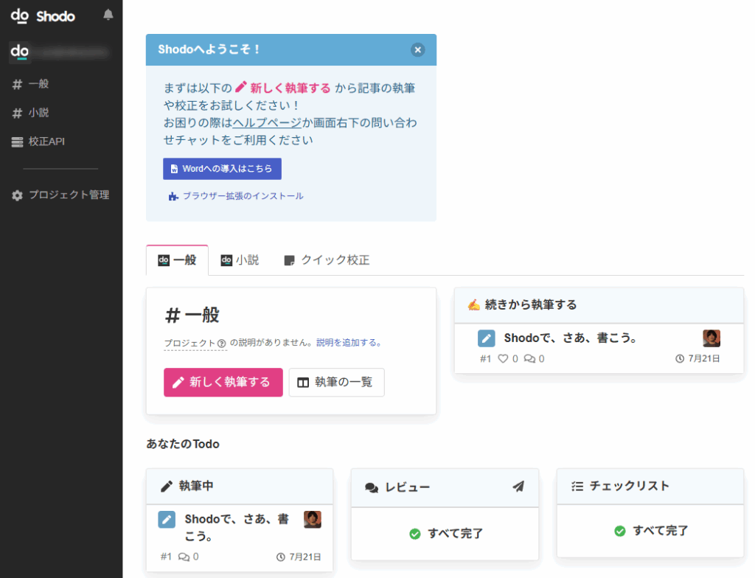This screenshot has height=578, width=755.
Task: Click the author avatar in 続きから執筆する card
Action: pyautogui.click(x=711, y=338)
